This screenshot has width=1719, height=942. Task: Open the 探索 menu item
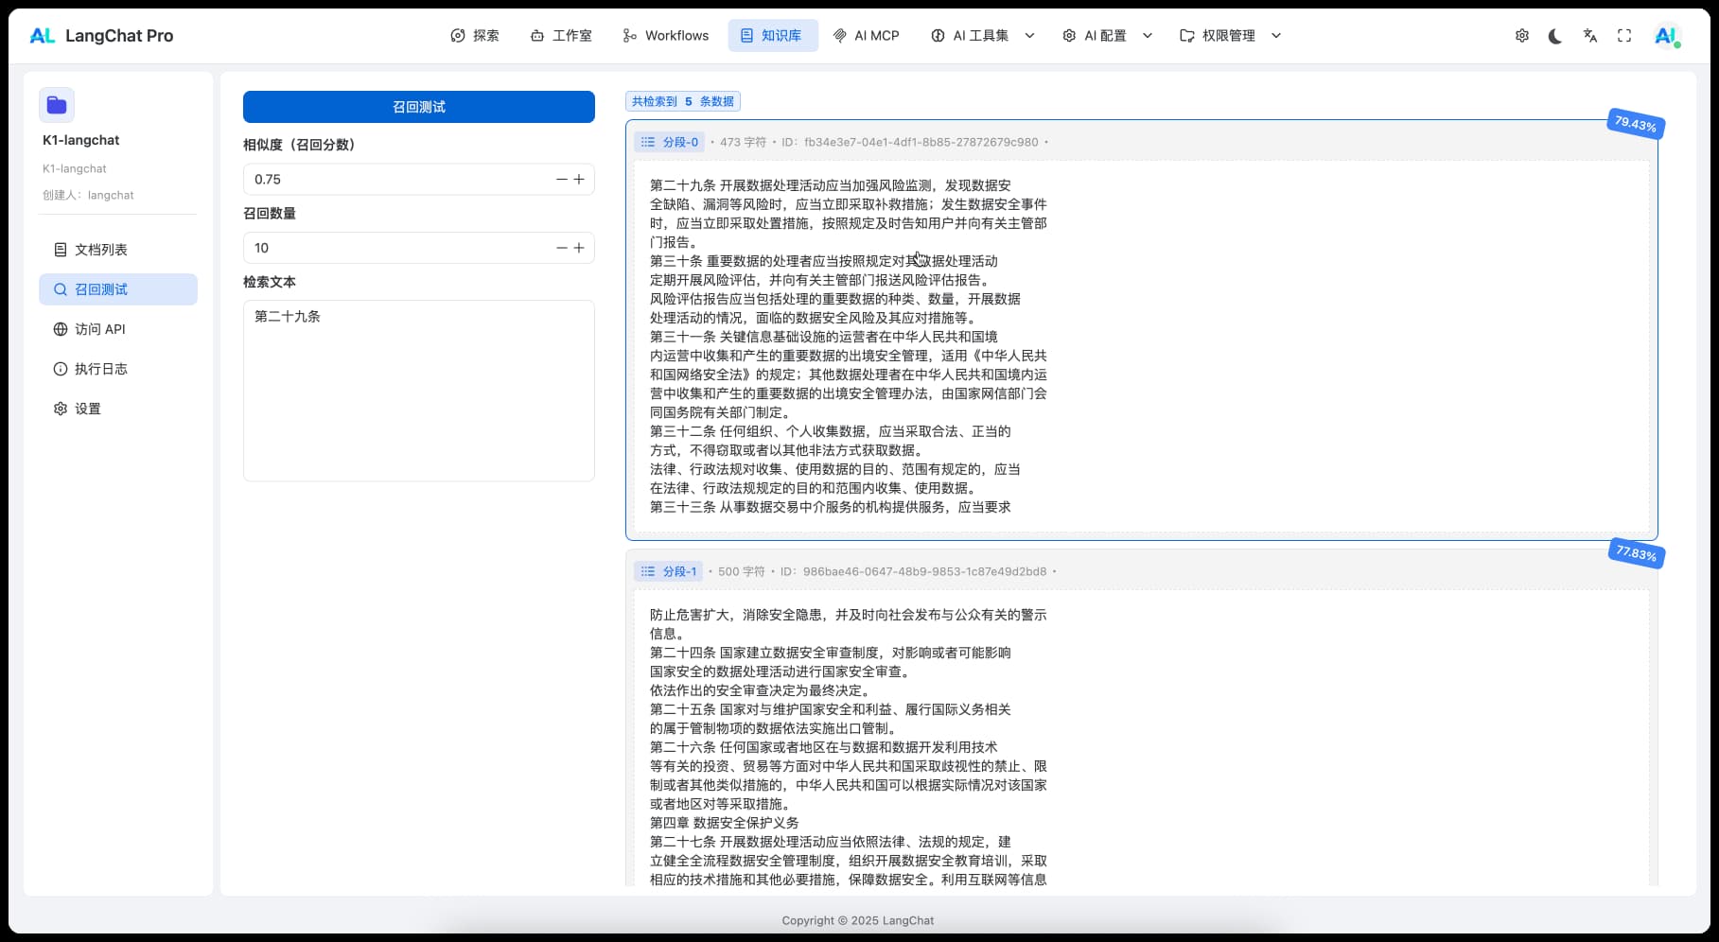click(475, 36)
